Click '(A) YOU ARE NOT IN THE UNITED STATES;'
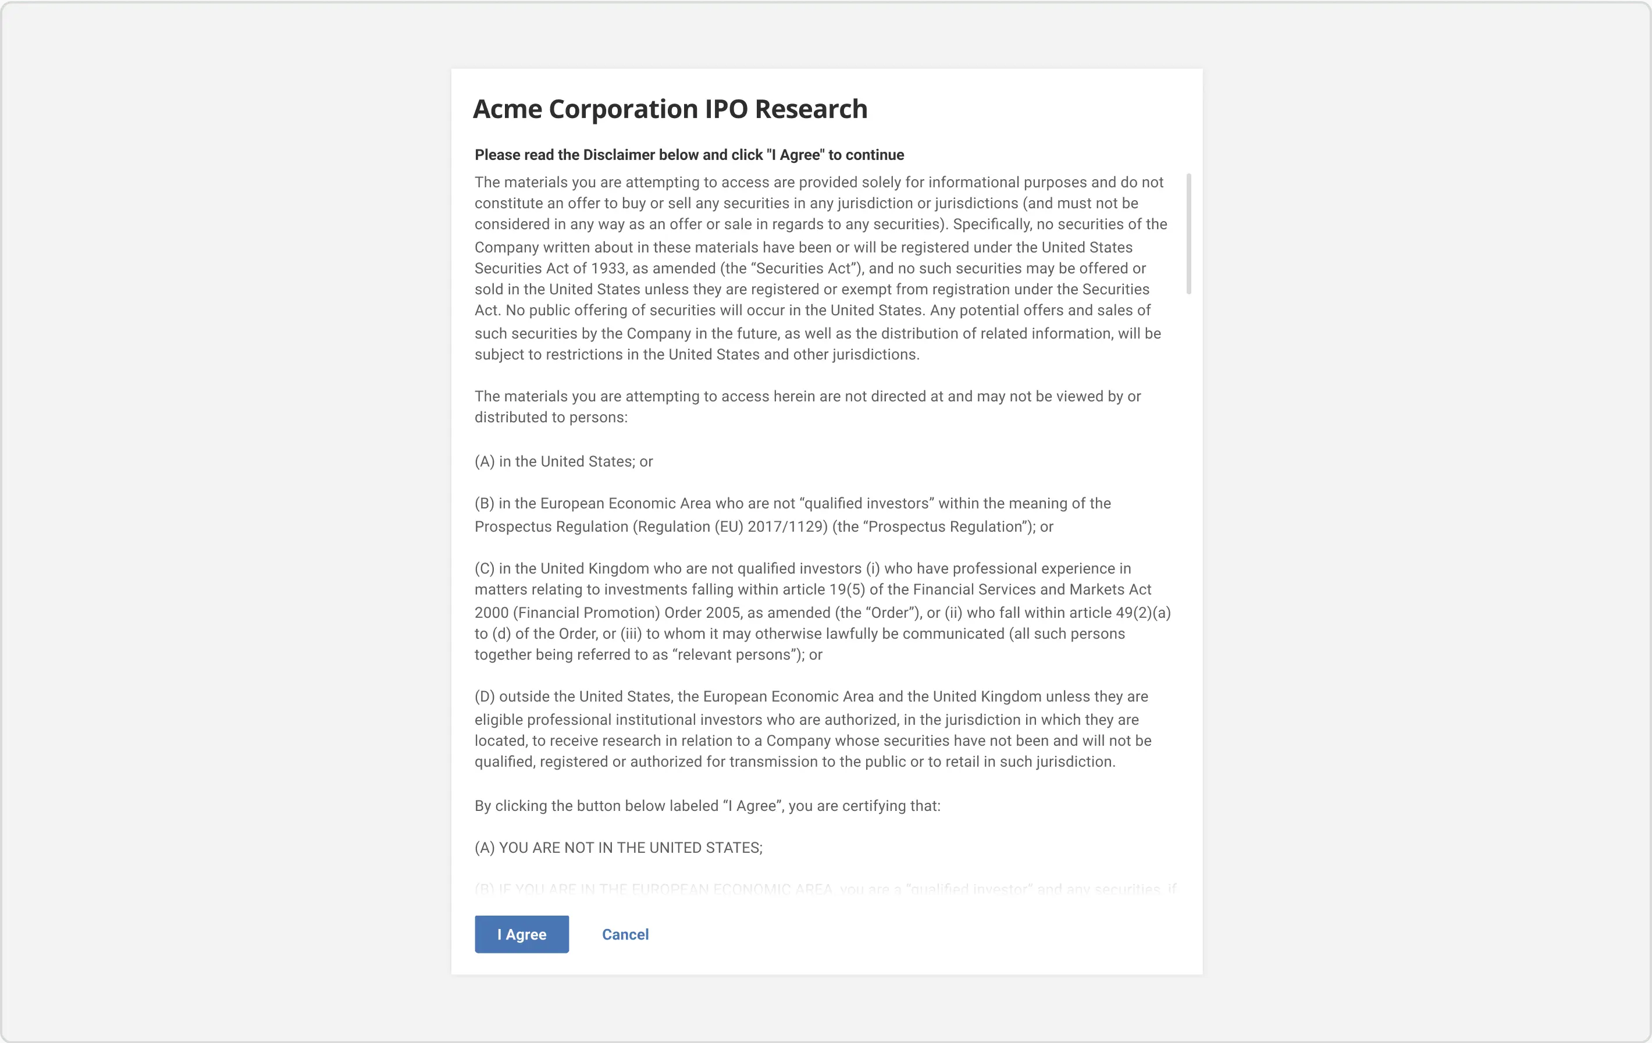This screenshot has height=1043, width=1652. (618, 848)
